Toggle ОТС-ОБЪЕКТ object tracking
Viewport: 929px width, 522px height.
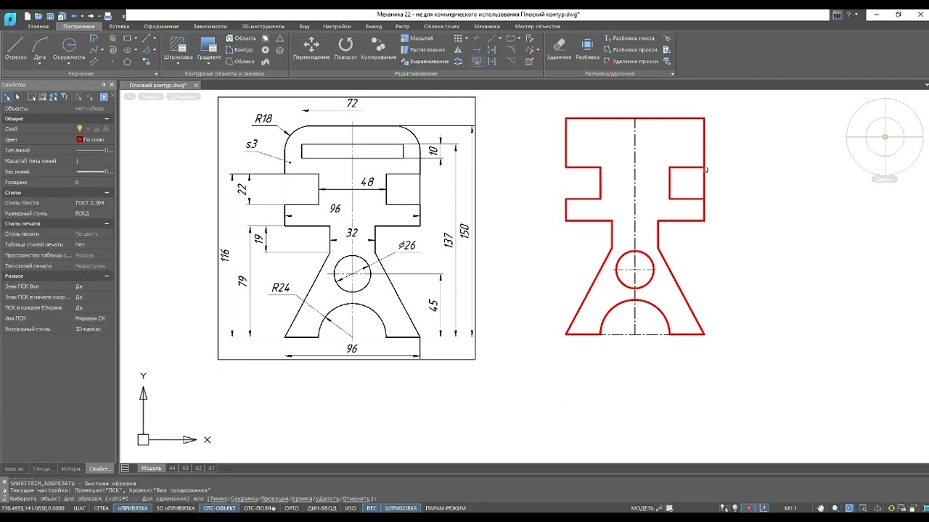pyautogui.click(x=219, y=508)
